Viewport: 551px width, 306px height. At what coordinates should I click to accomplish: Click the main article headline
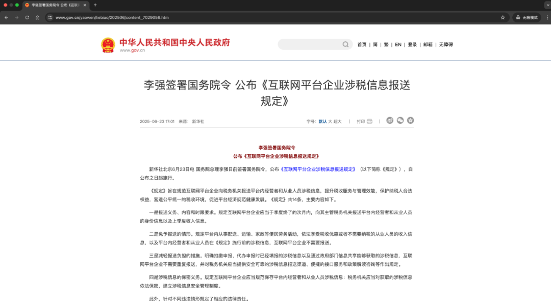tap(277, 93)
